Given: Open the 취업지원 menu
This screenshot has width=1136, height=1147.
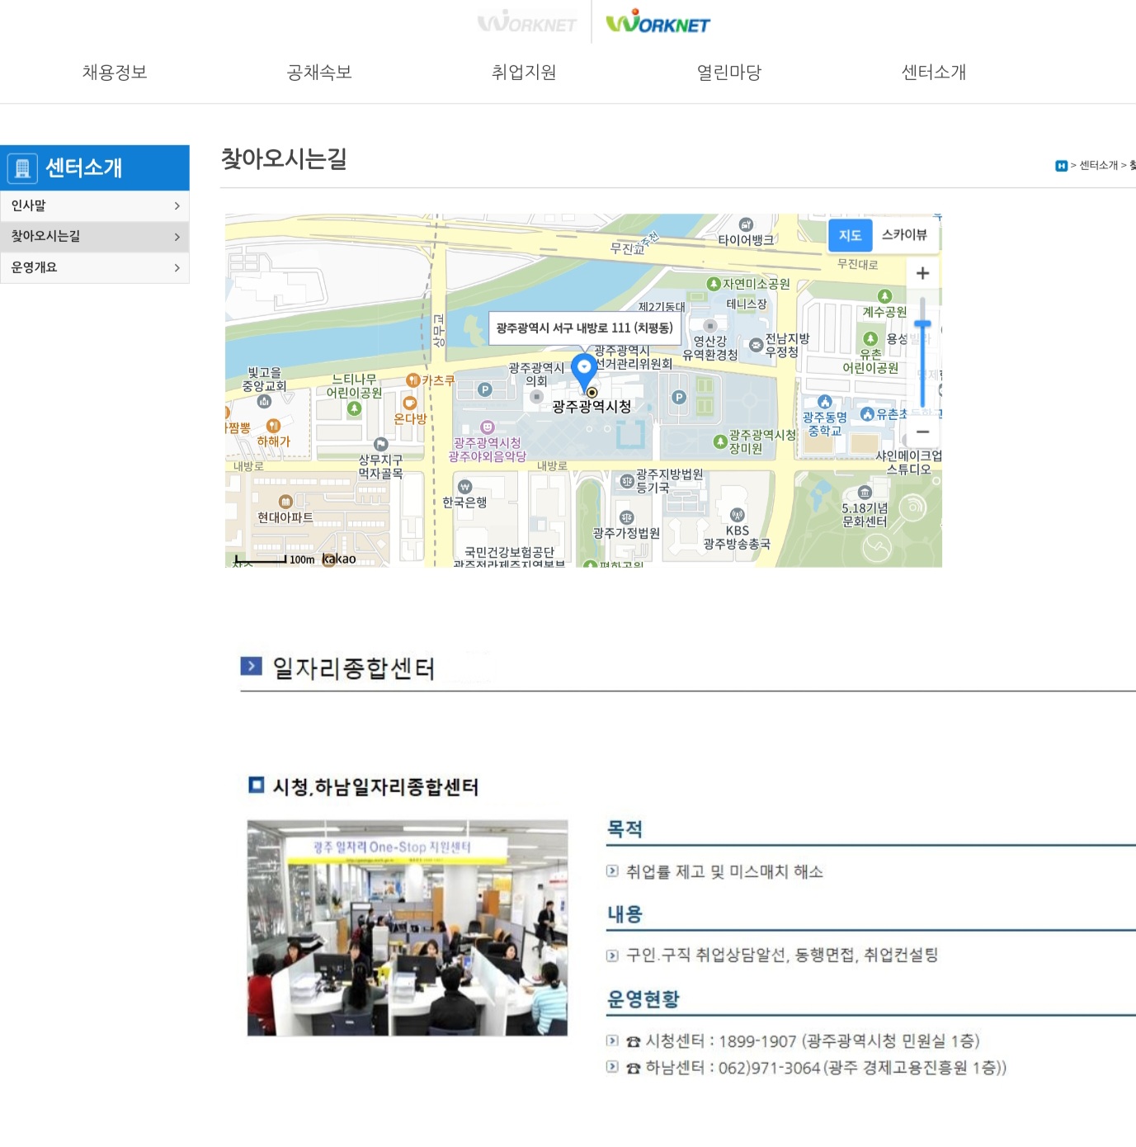Looking at the screenshot, I should (524, 73).
